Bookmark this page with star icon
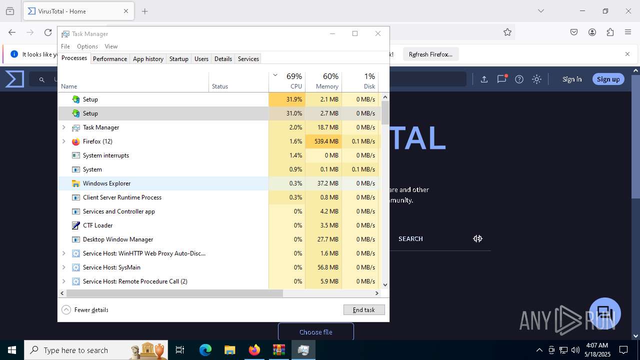This screenshot has height=360, width=640. click(x=507, y=32)
